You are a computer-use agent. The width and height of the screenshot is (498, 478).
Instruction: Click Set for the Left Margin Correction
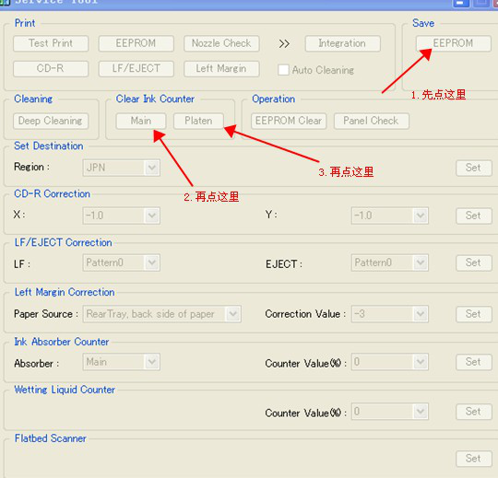tap(473, 314)
